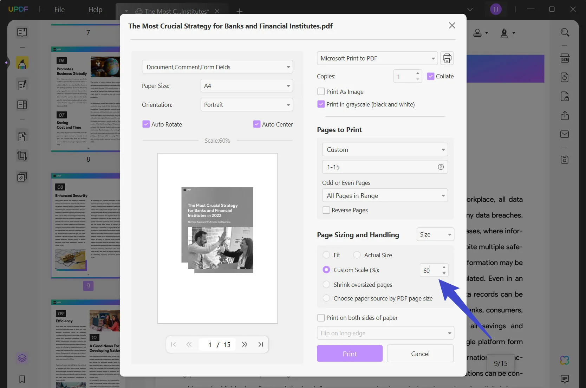586x388 pixels.
Task: Jump to last preview page
Action: [260, 344]
